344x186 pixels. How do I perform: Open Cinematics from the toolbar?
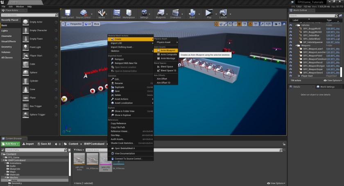(x=175, y=13)
